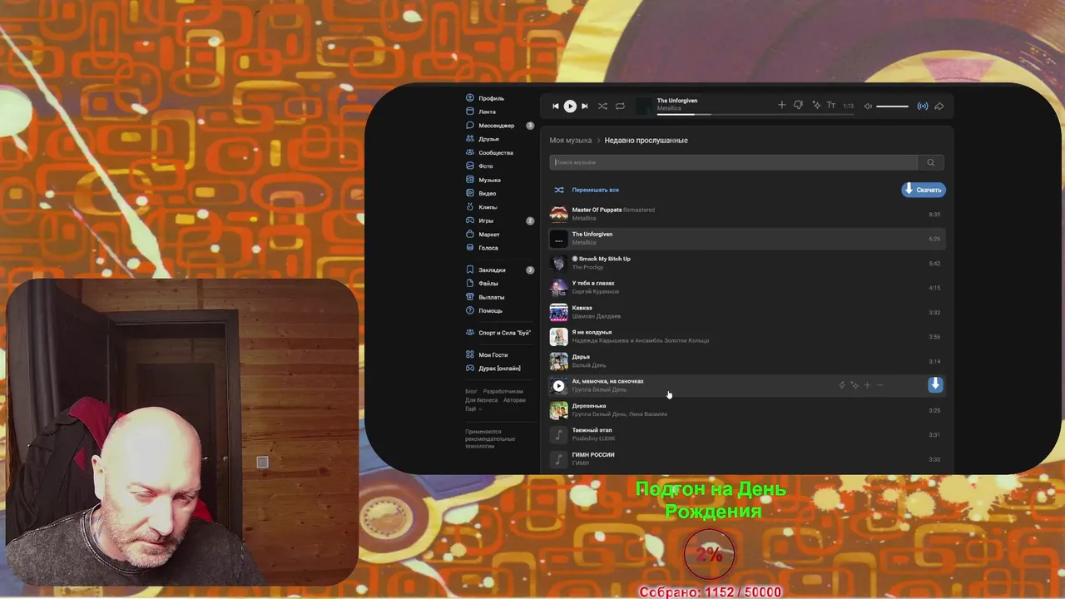Click the Голоса coins icon
Image resolution: width=1065 pixels, height=599 pixels.
[x=470, y=248]
